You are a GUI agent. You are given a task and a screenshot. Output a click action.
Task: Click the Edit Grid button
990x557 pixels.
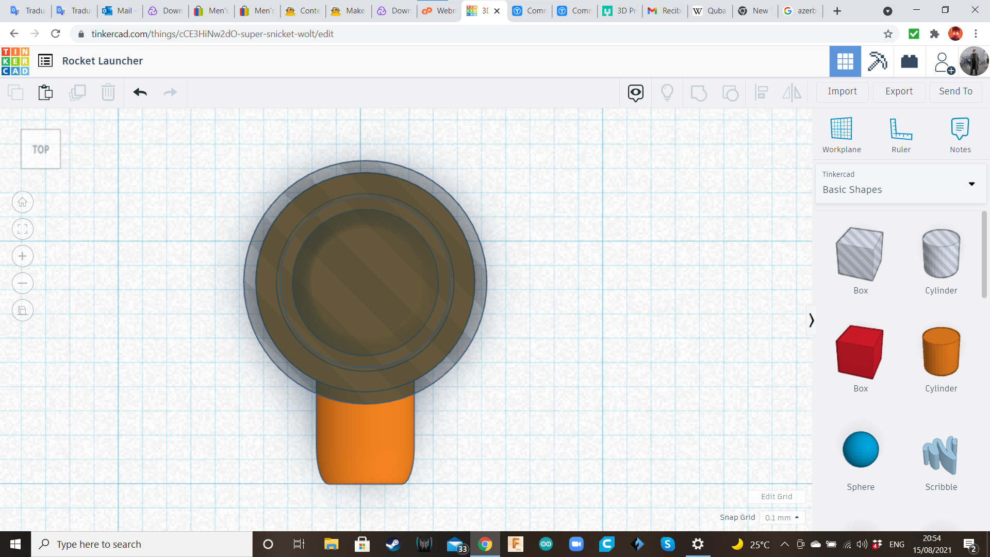coord(776,497)
